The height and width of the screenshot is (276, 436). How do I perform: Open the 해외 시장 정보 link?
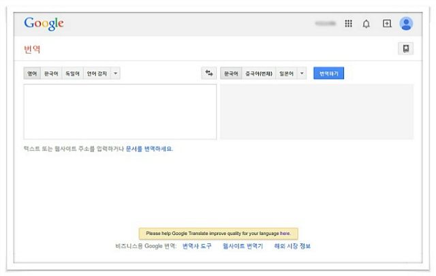(x=292, y=246)
